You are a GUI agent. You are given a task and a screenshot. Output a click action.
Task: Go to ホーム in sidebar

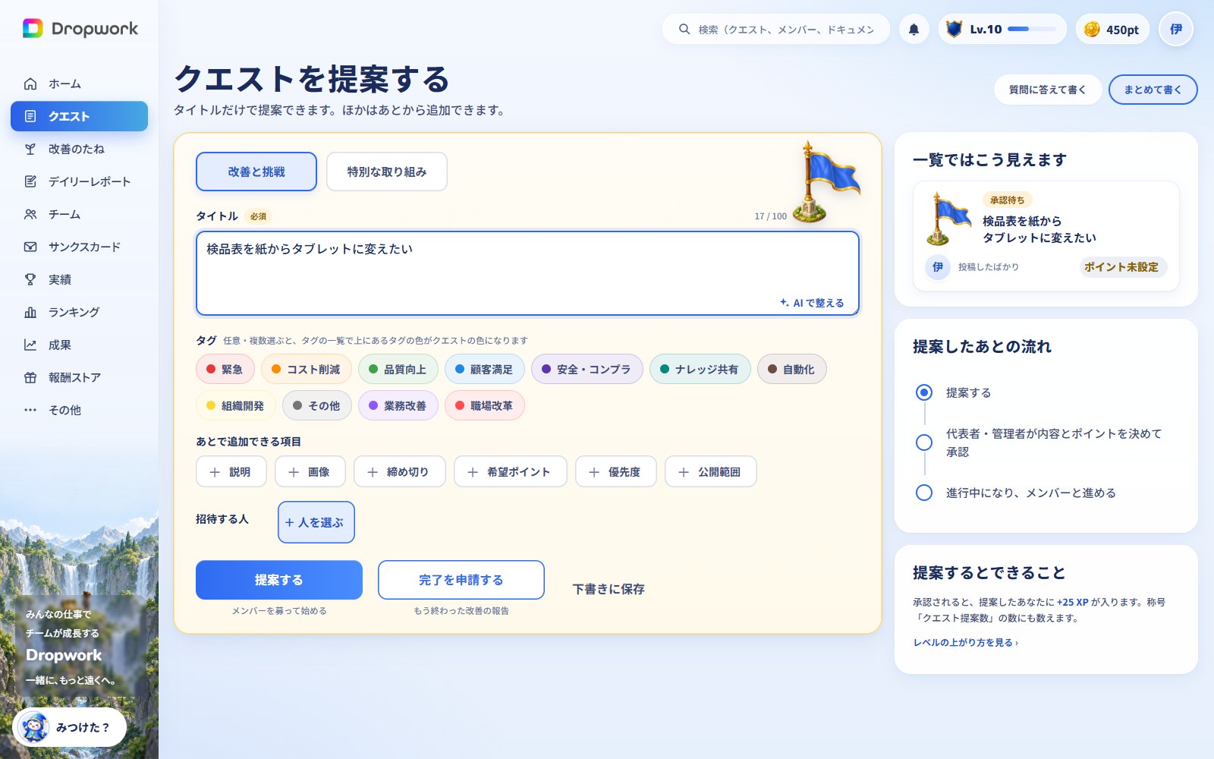click(79, 83)
